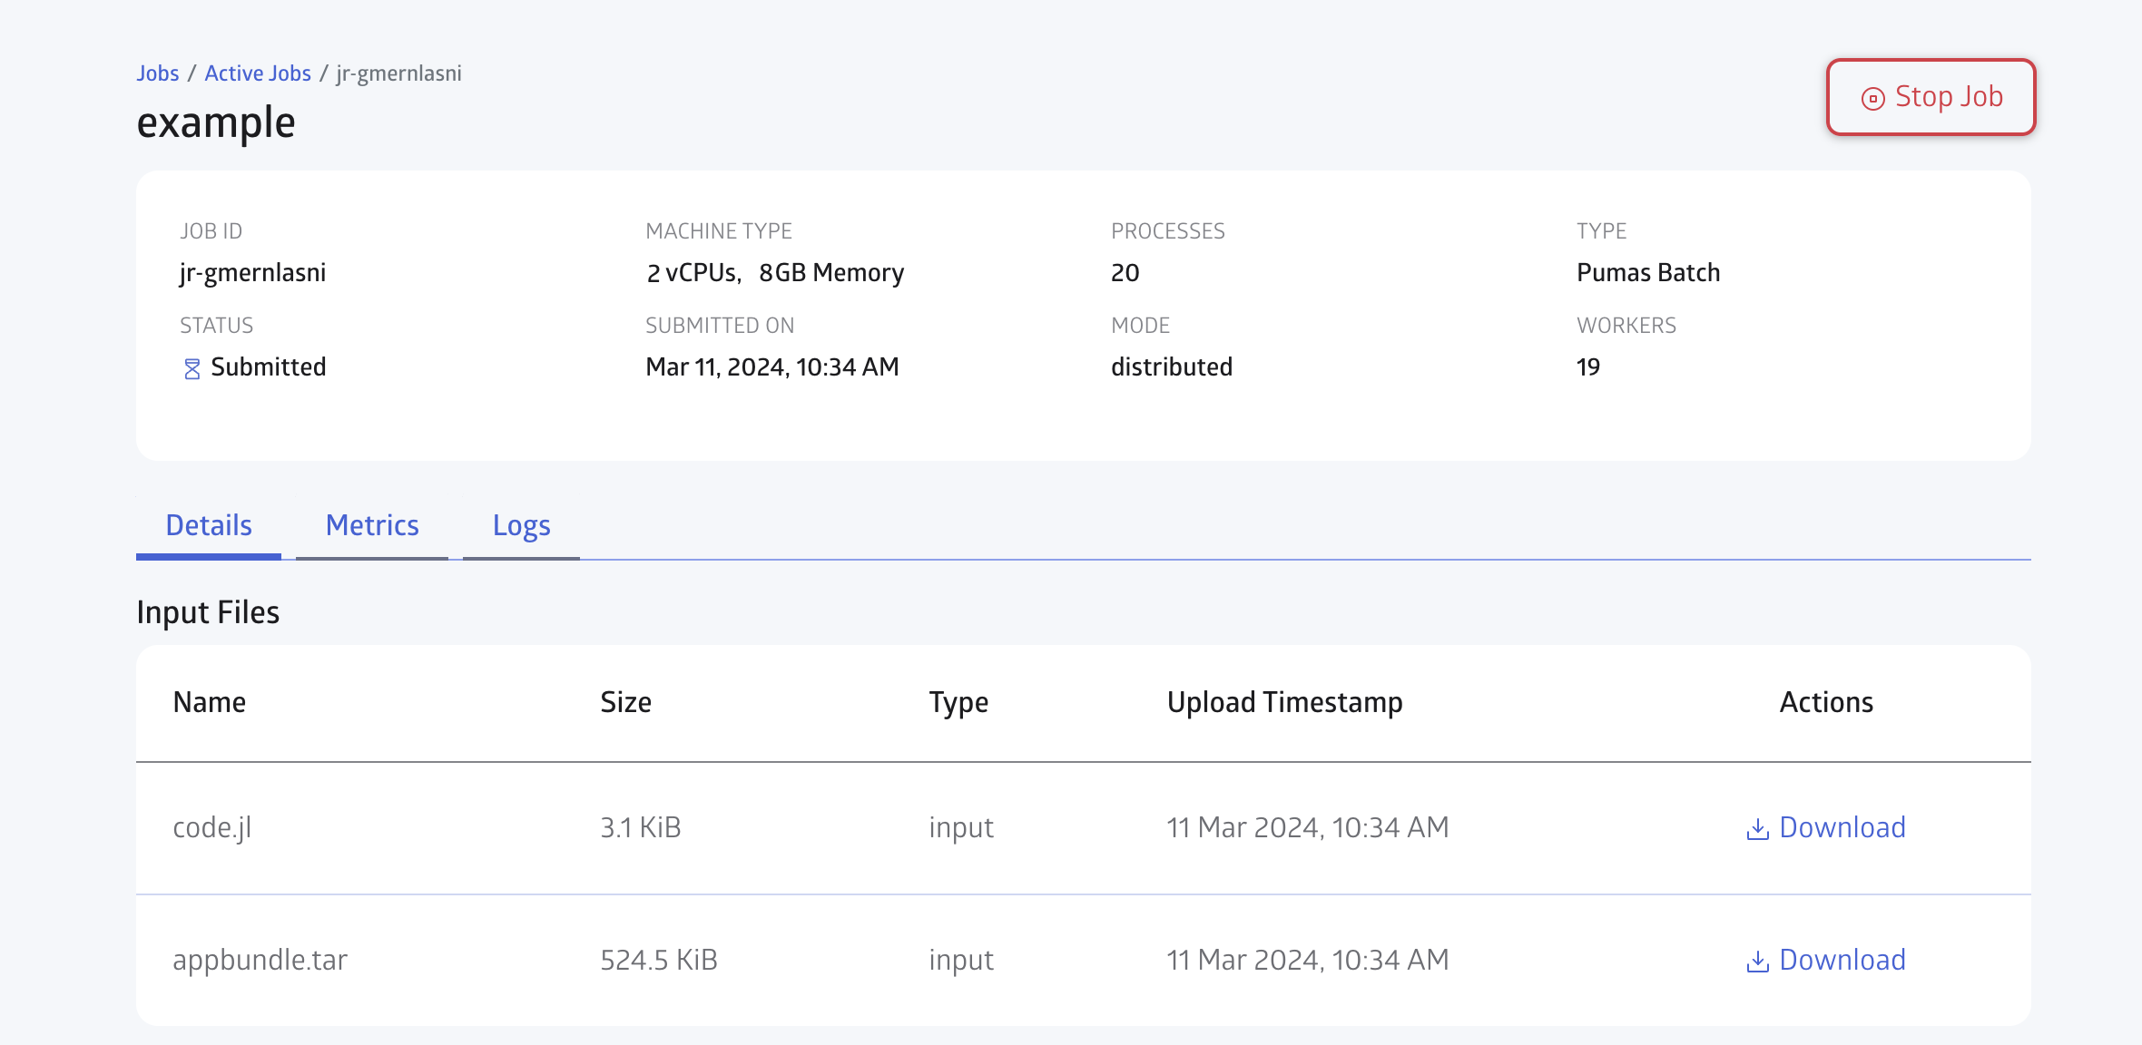Click the Name column header
2142x1045 pixels.
pyautogui.click(x=210, y=702)
